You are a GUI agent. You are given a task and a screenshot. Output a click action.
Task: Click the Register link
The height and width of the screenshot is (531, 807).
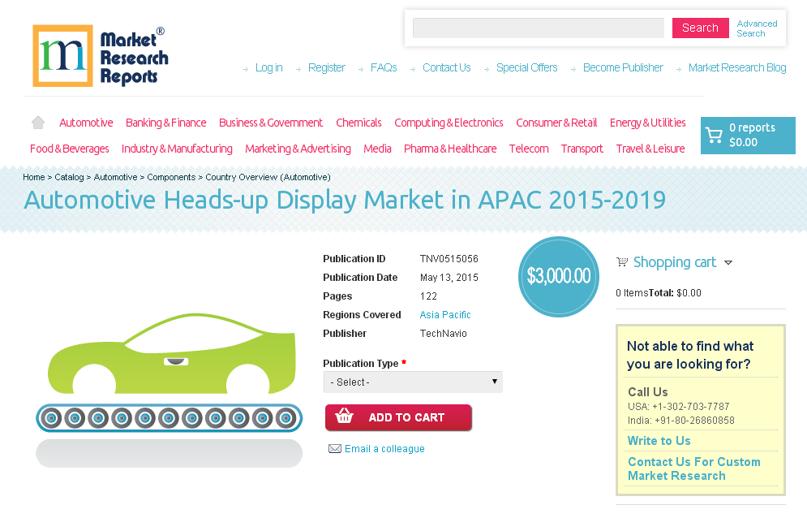326,67
